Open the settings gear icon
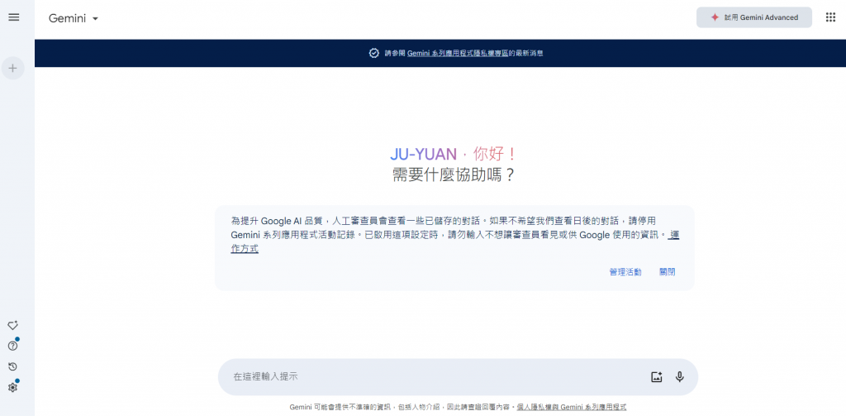This screenshot has width=846, height=416. [13, 387]
